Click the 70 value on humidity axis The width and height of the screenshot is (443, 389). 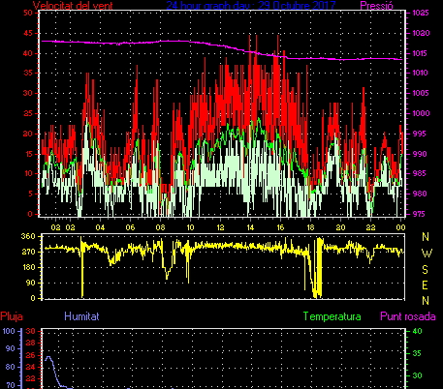(11, 385)
